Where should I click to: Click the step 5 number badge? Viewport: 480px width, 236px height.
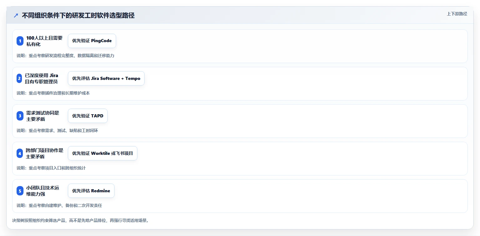20,191
